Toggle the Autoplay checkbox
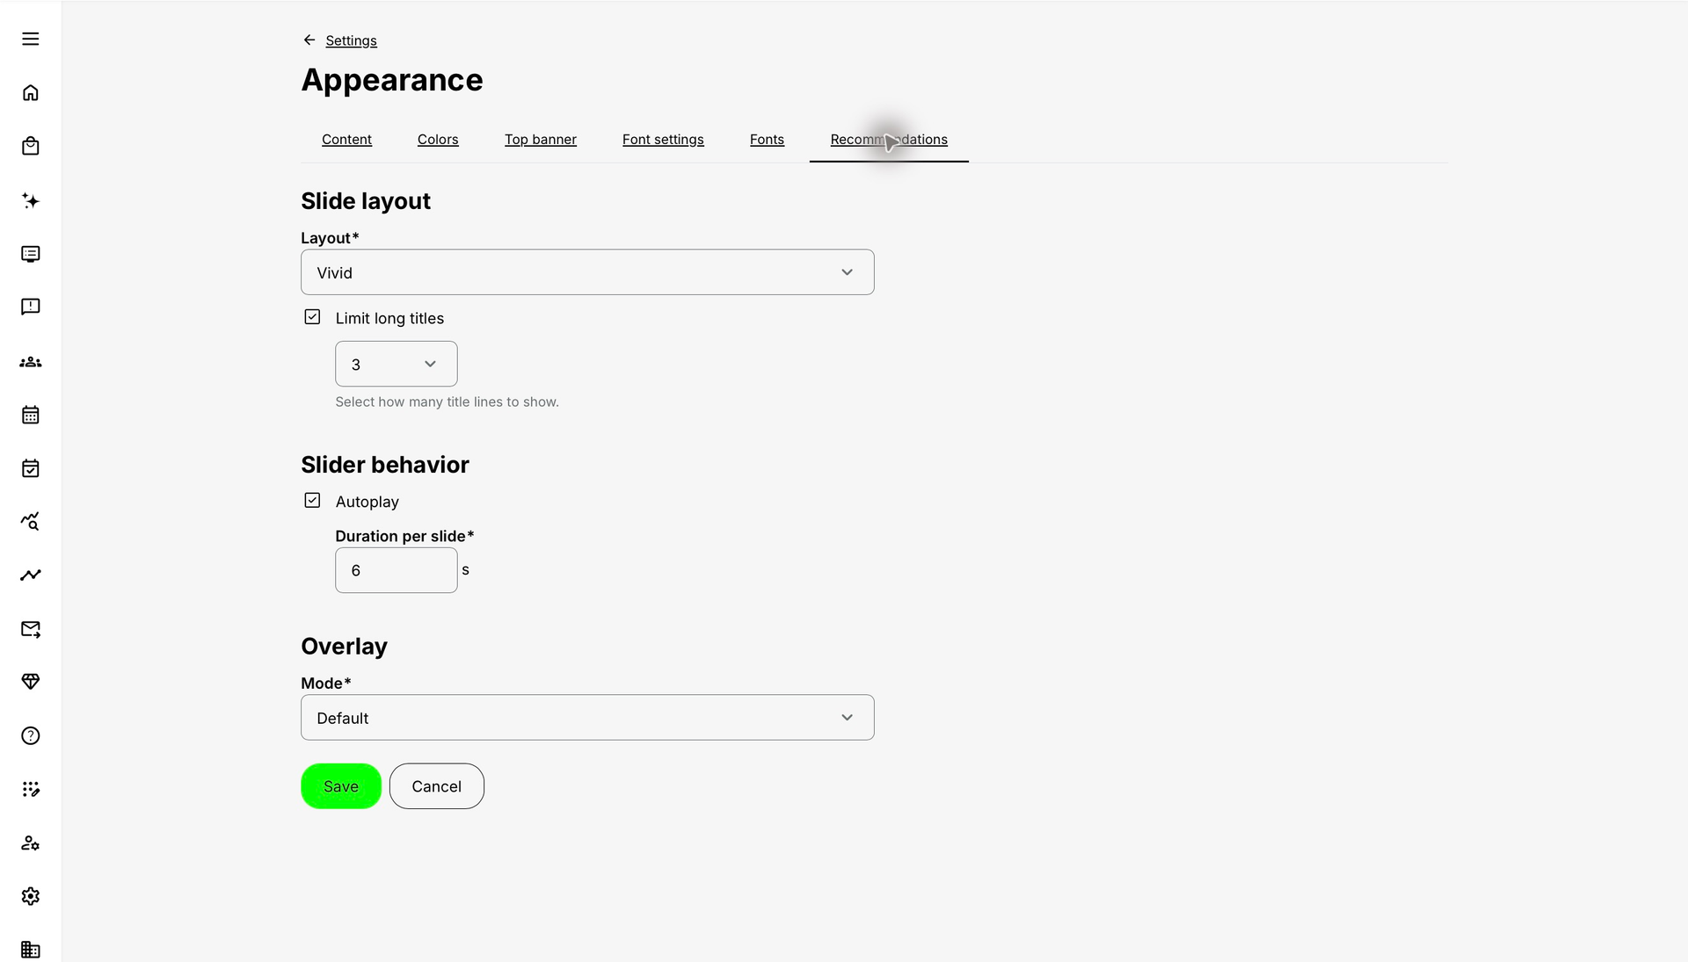This screenshot has width=1688, height=962. [312, 501]
